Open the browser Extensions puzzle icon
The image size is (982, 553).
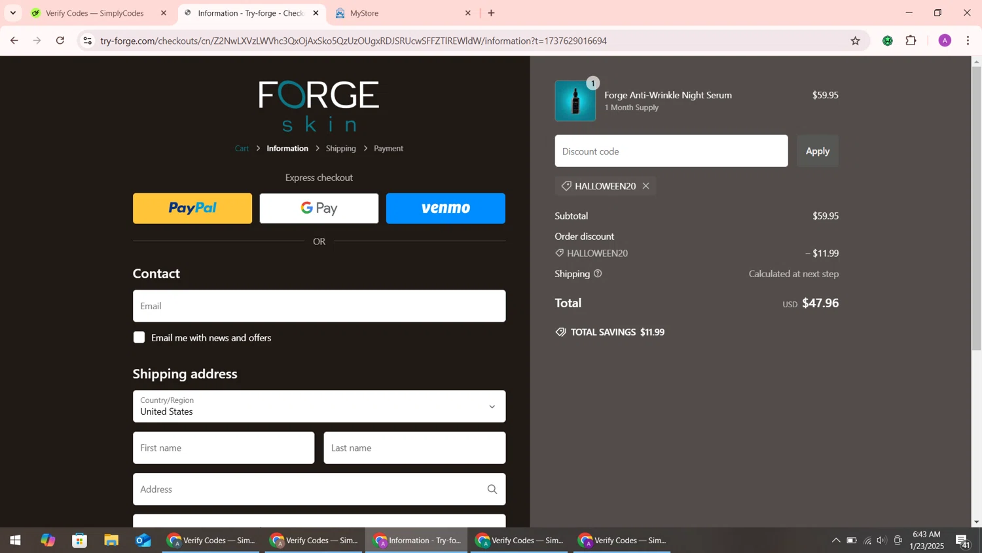tap(911, 41)
